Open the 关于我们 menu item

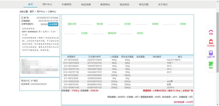(x=163, y=4)
